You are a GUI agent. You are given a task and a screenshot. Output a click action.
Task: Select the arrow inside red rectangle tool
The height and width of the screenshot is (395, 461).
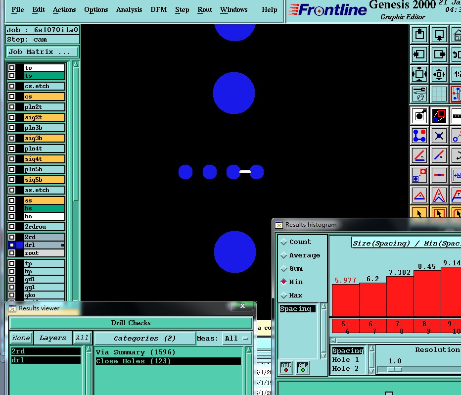439,213
